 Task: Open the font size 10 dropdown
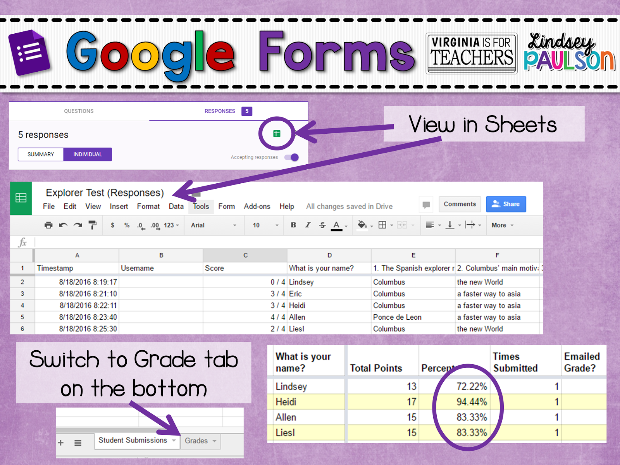tap(265, 225)
